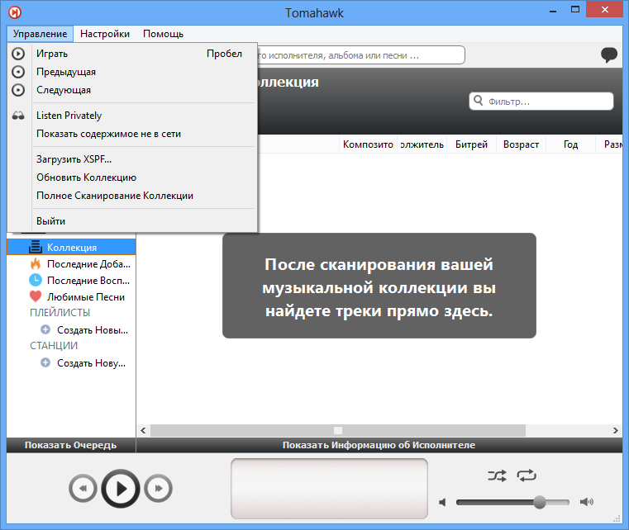
Task: Click the Tomahawk logo in title bar
Action: [15, 12]
